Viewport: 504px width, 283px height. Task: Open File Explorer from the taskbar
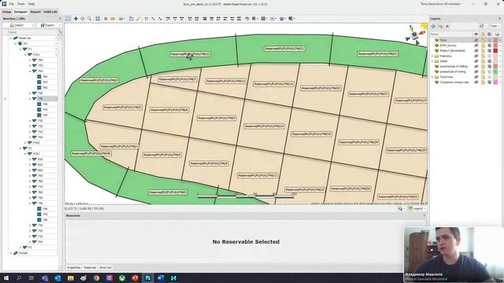[x=70, y=277]
